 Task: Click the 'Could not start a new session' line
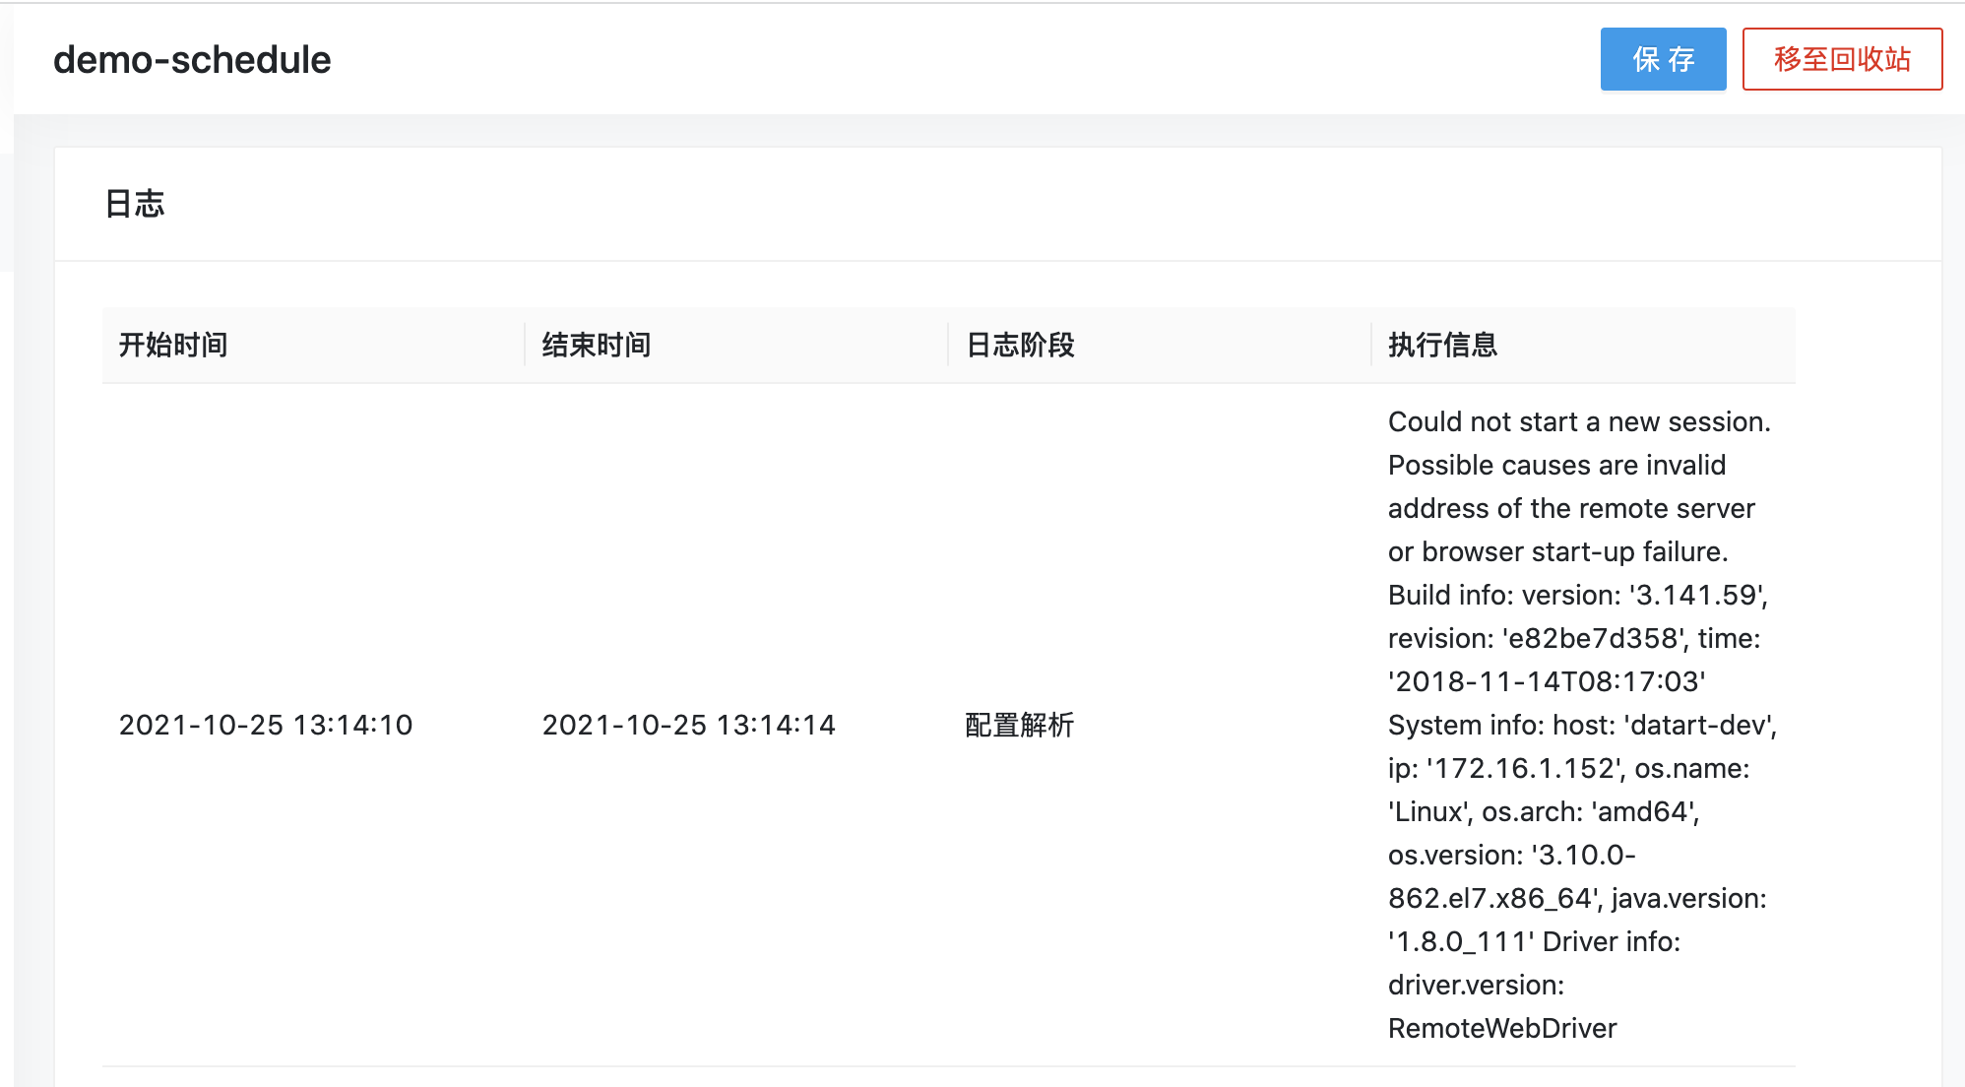click(1579, 421)
